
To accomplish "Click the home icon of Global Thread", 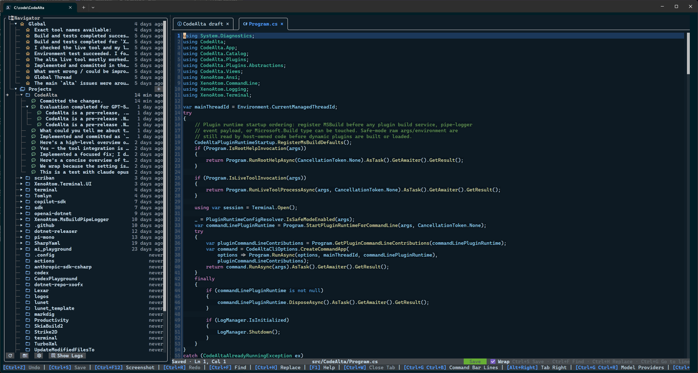I will [27, 77].
